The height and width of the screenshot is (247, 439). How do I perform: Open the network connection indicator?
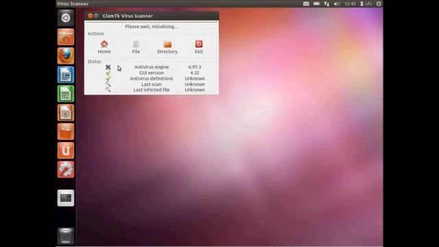(327, 3)
